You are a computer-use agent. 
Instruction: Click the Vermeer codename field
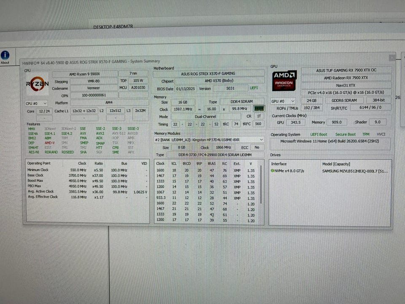point(94,88)
